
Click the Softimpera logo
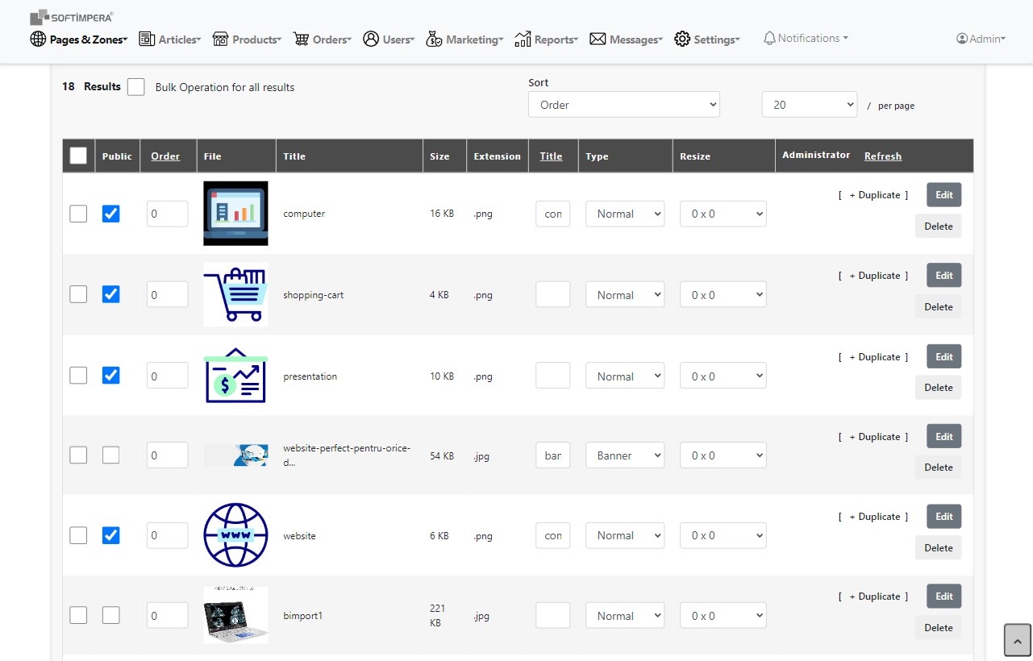coord(71,17)
